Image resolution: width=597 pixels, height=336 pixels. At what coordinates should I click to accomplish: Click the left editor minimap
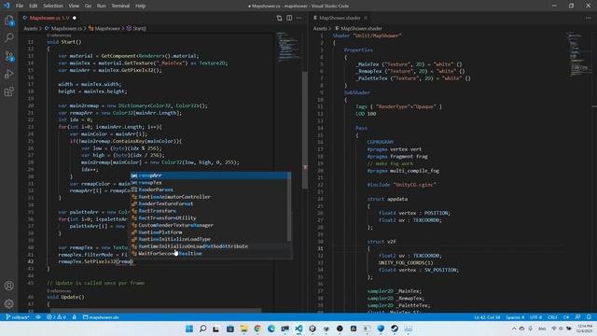[288, 47]
